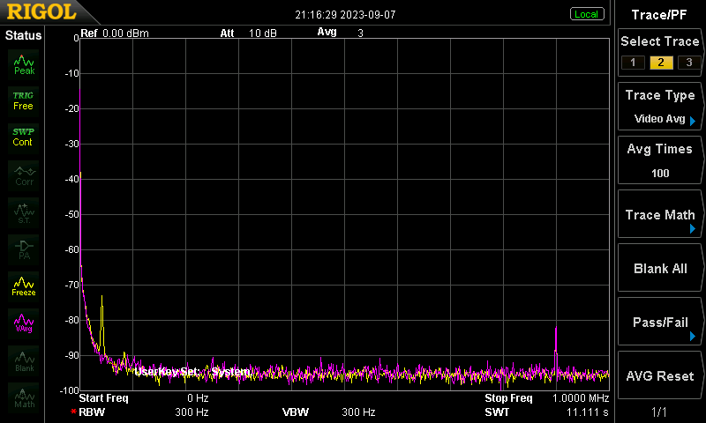Select the TRIG Free status icon
This screenshot has width=706, height=423.
(x=24, y=101)
